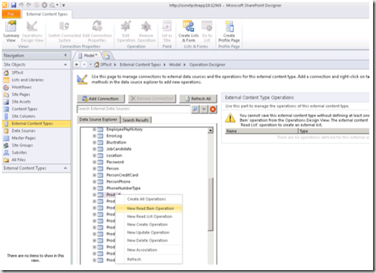
Task: Click the search magnifier icon
Action: coord(195,109)
